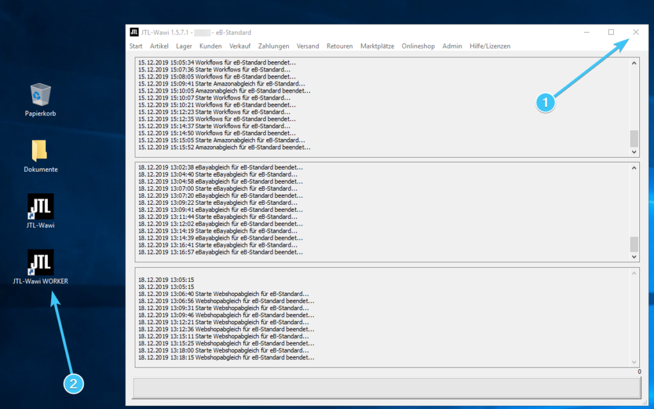This screenshot has width=654, height=409.
Task: Click the Workflows log scrollbar thumb
Action: 634,138
